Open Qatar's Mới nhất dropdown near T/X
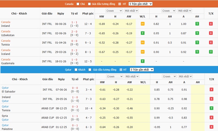218x131 pixels. [x=185, y=76]
